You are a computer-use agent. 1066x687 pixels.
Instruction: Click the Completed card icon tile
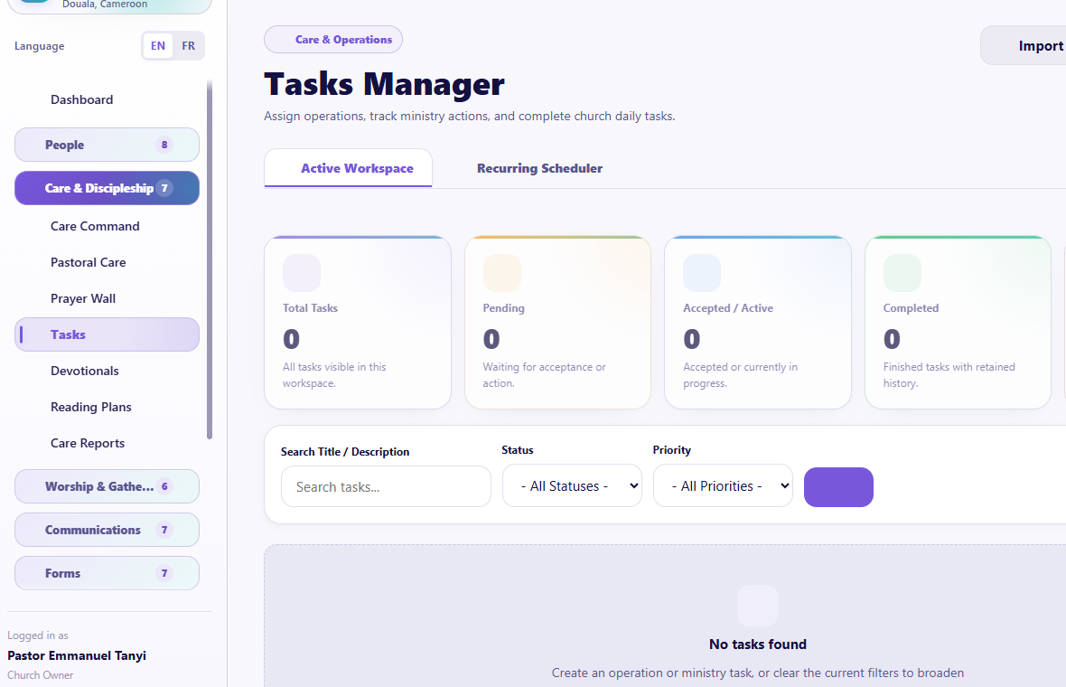point(902,273)
